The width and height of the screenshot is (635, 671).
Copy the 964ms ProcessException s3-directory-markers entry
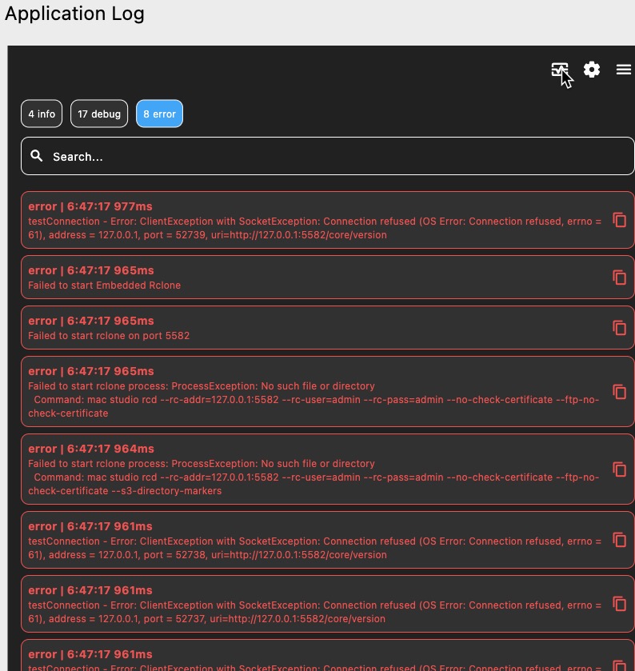(619, 469)
